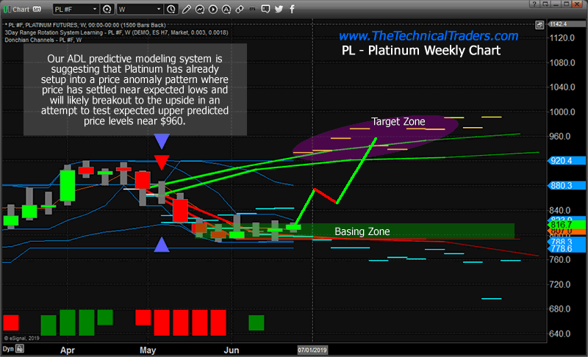Share chart via Facebook icon
Image resolution: width=588 pixels, height=357 pixels.
click(292, 10)
